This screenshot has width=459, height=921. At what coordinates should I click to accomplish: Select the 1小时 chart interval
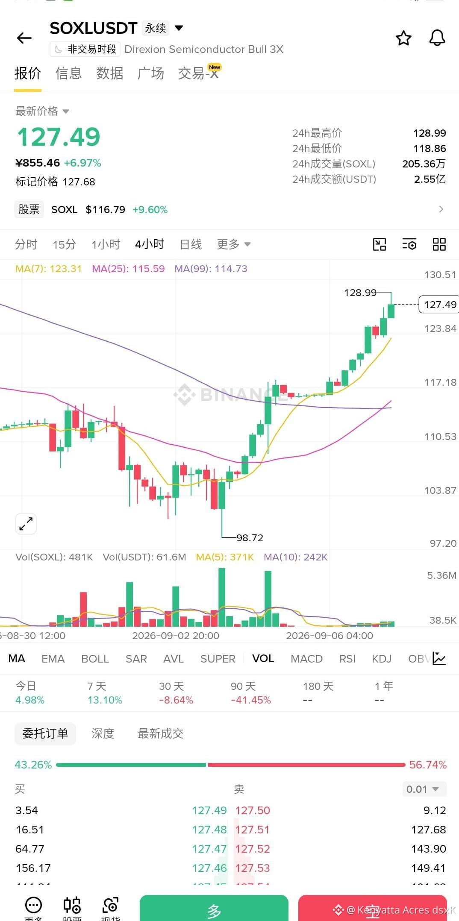click(106, 244)
